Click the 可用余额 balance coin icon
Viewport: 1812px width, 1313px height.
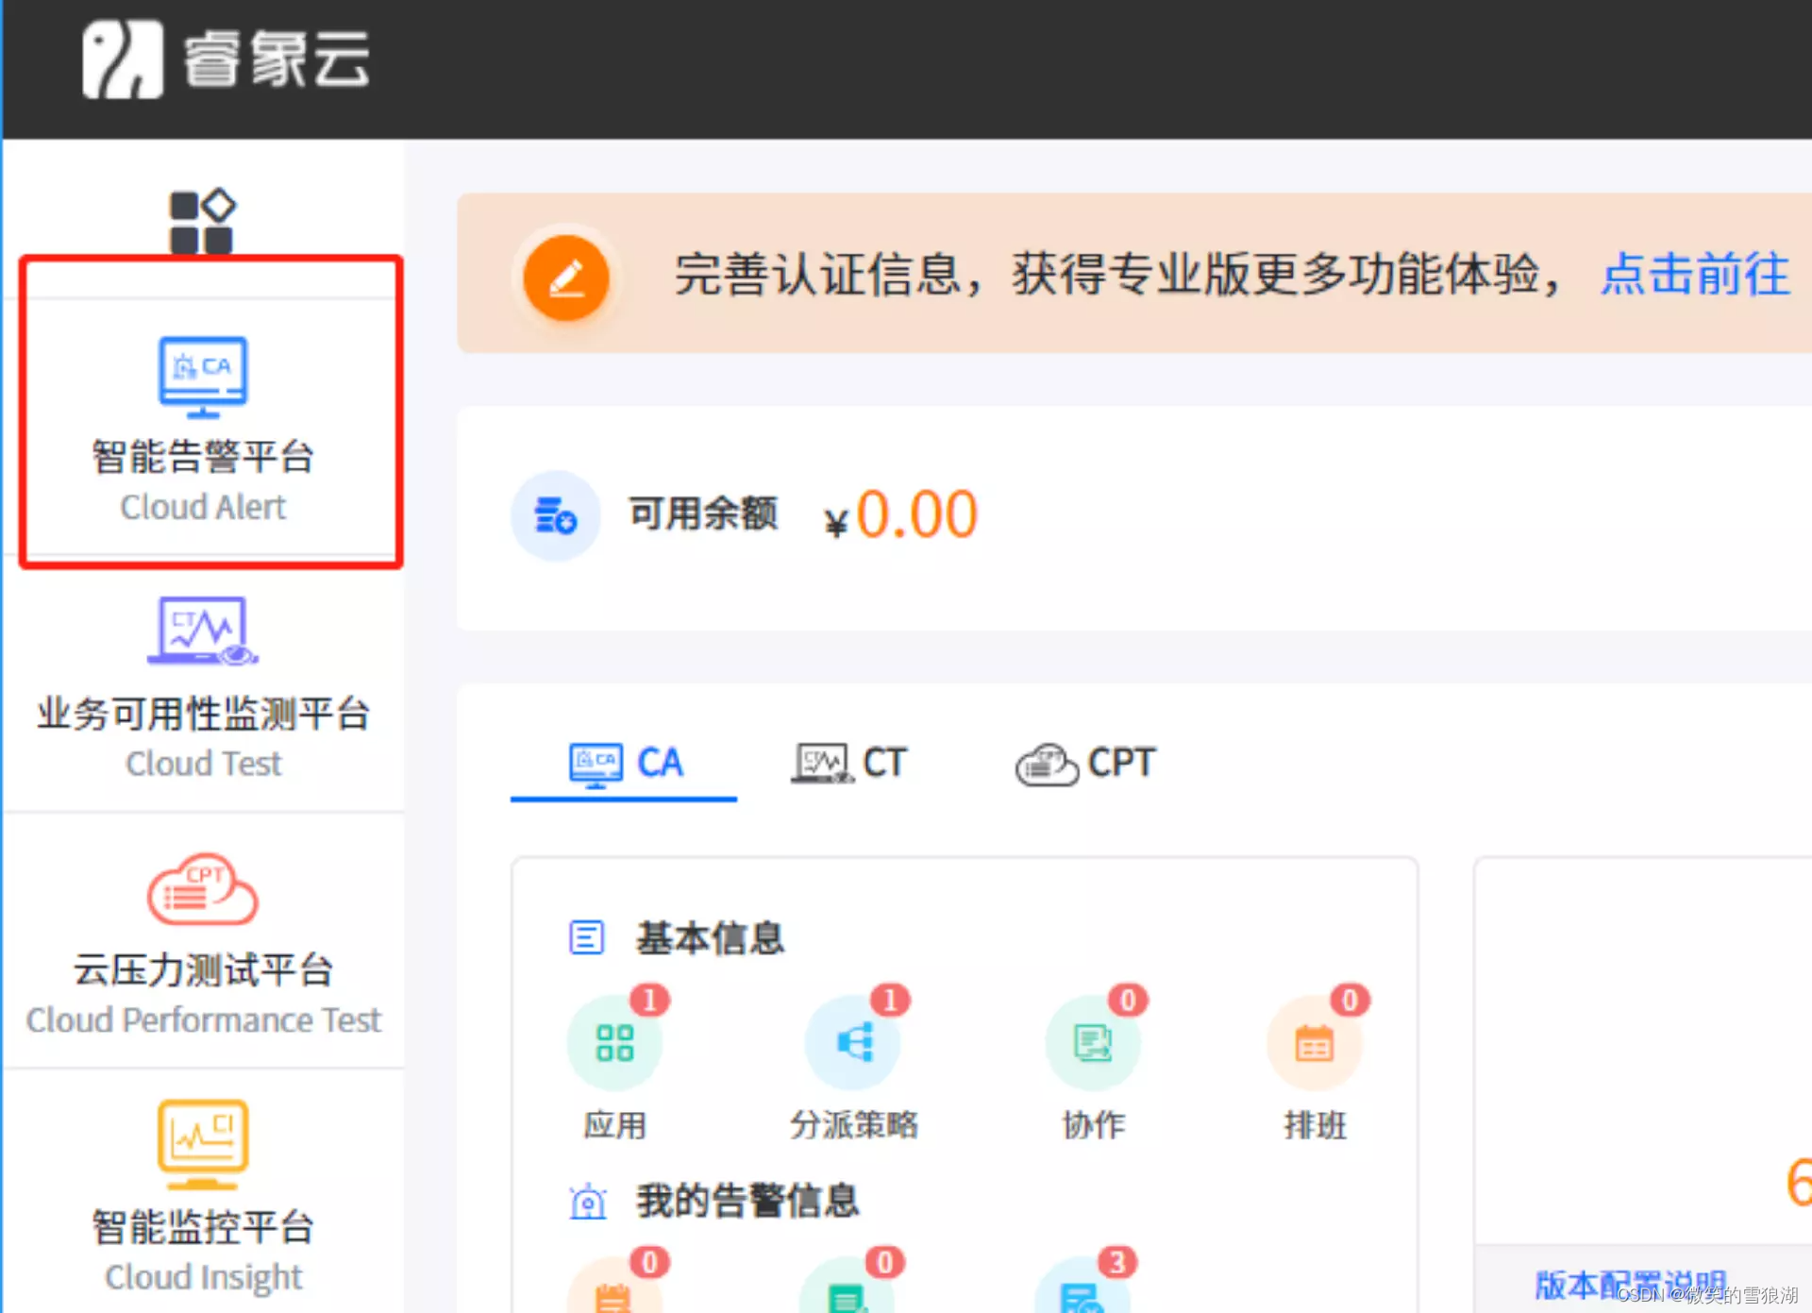click(x=555, y=515)
